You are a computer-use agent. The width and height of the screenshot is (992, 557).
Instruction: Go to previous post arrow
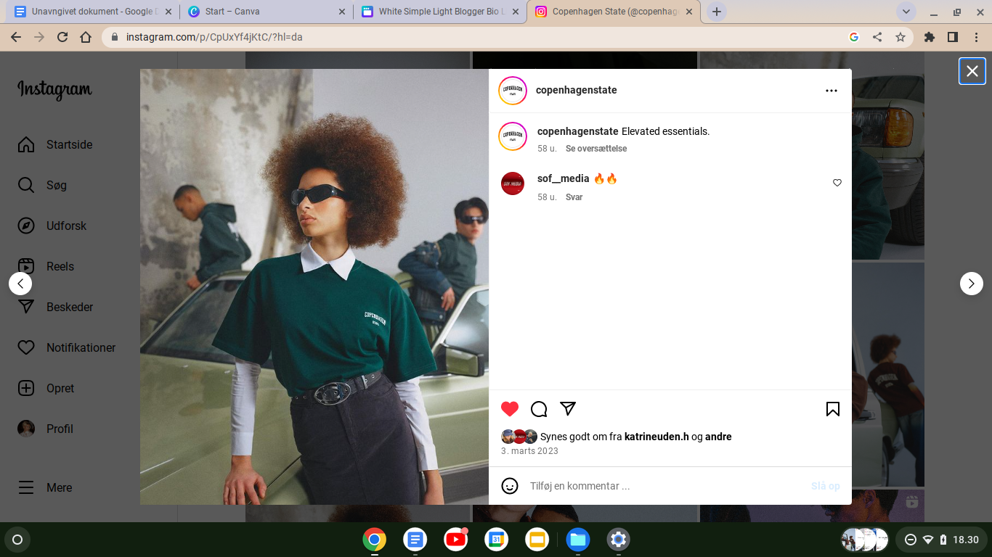pyautogui.click(x=20, y=284)
